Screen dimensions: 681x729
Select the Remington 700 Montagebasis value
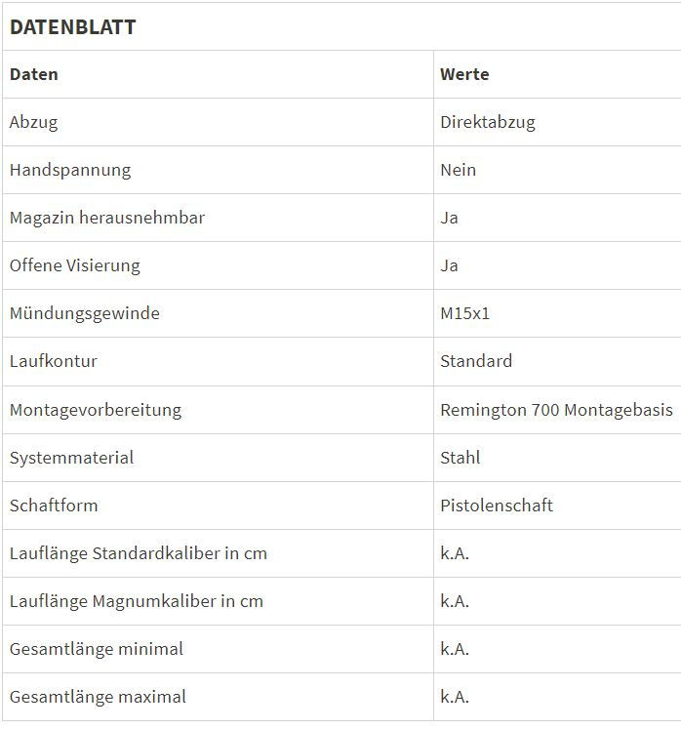coord(556,410)
